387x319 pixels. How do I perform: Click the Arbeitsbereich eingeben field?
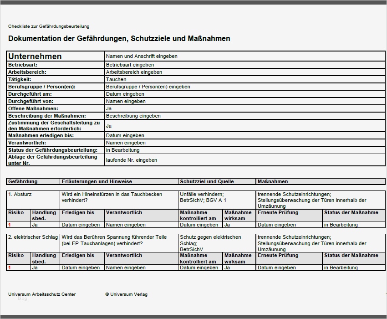[133, 72]
